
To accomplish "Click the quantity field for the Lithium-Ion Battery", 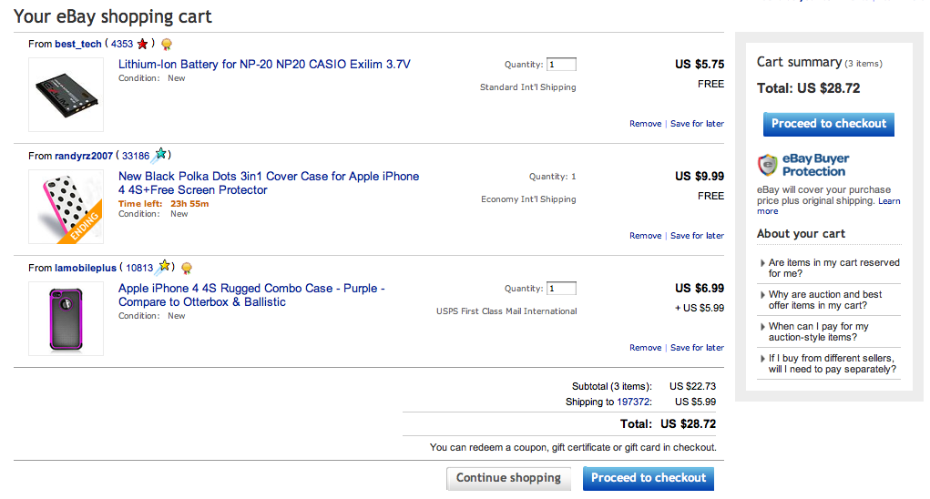I will coord(561,65).
